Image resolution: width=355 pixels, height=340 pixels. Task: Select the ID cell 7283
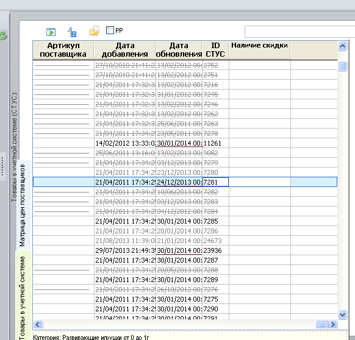(215, 202)
